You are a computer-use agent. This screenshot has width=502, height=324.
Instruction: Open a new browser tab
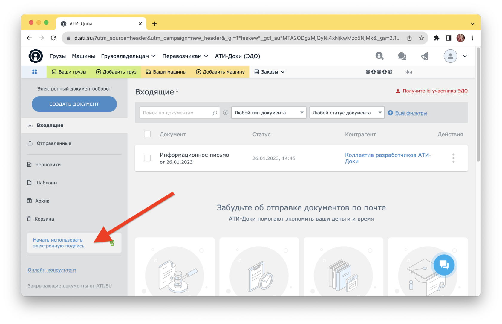154,24
